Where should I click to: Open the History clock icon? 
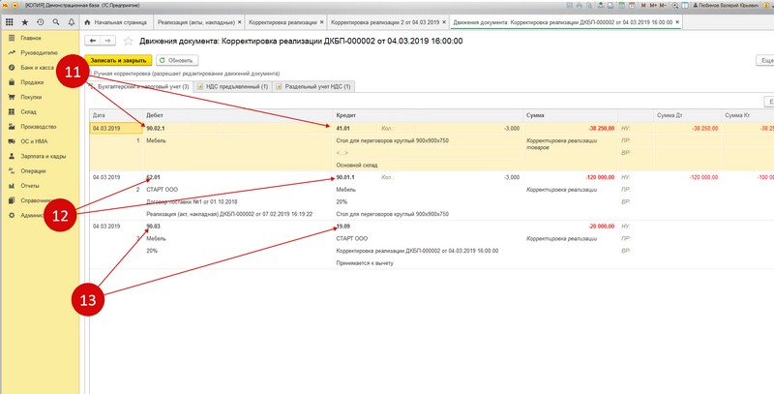click(x=40, y=22)
